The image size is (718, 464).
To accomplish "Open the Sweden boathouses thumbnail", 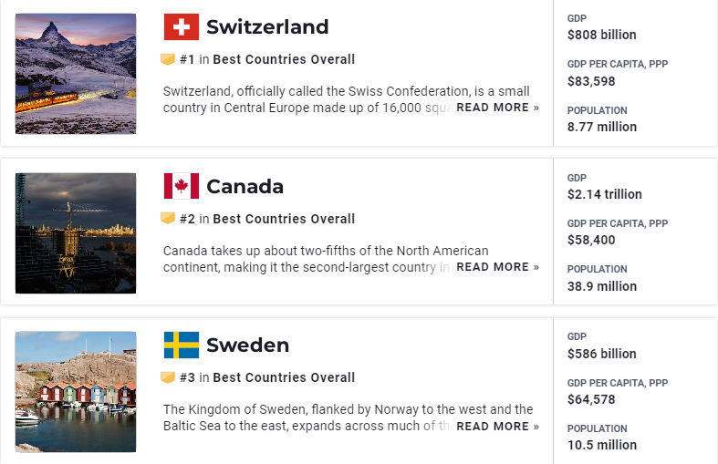I will pyautogui.click(x=76, y=392).
